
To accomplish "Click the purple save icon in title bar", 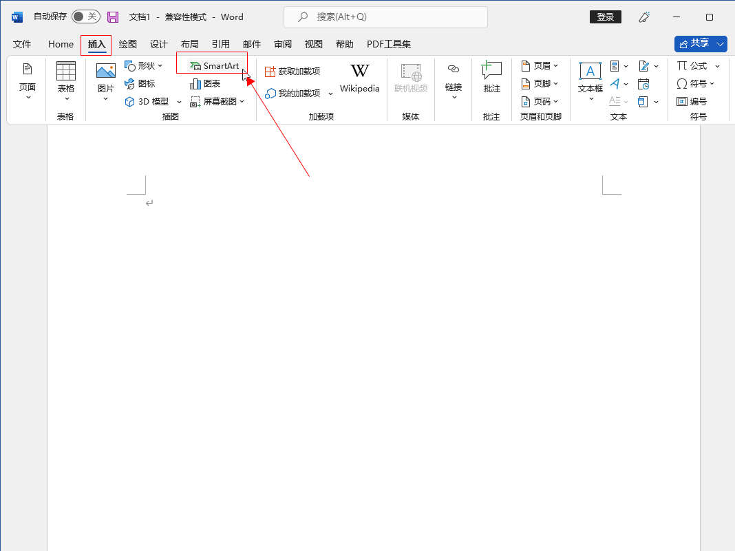I will 113,17.
